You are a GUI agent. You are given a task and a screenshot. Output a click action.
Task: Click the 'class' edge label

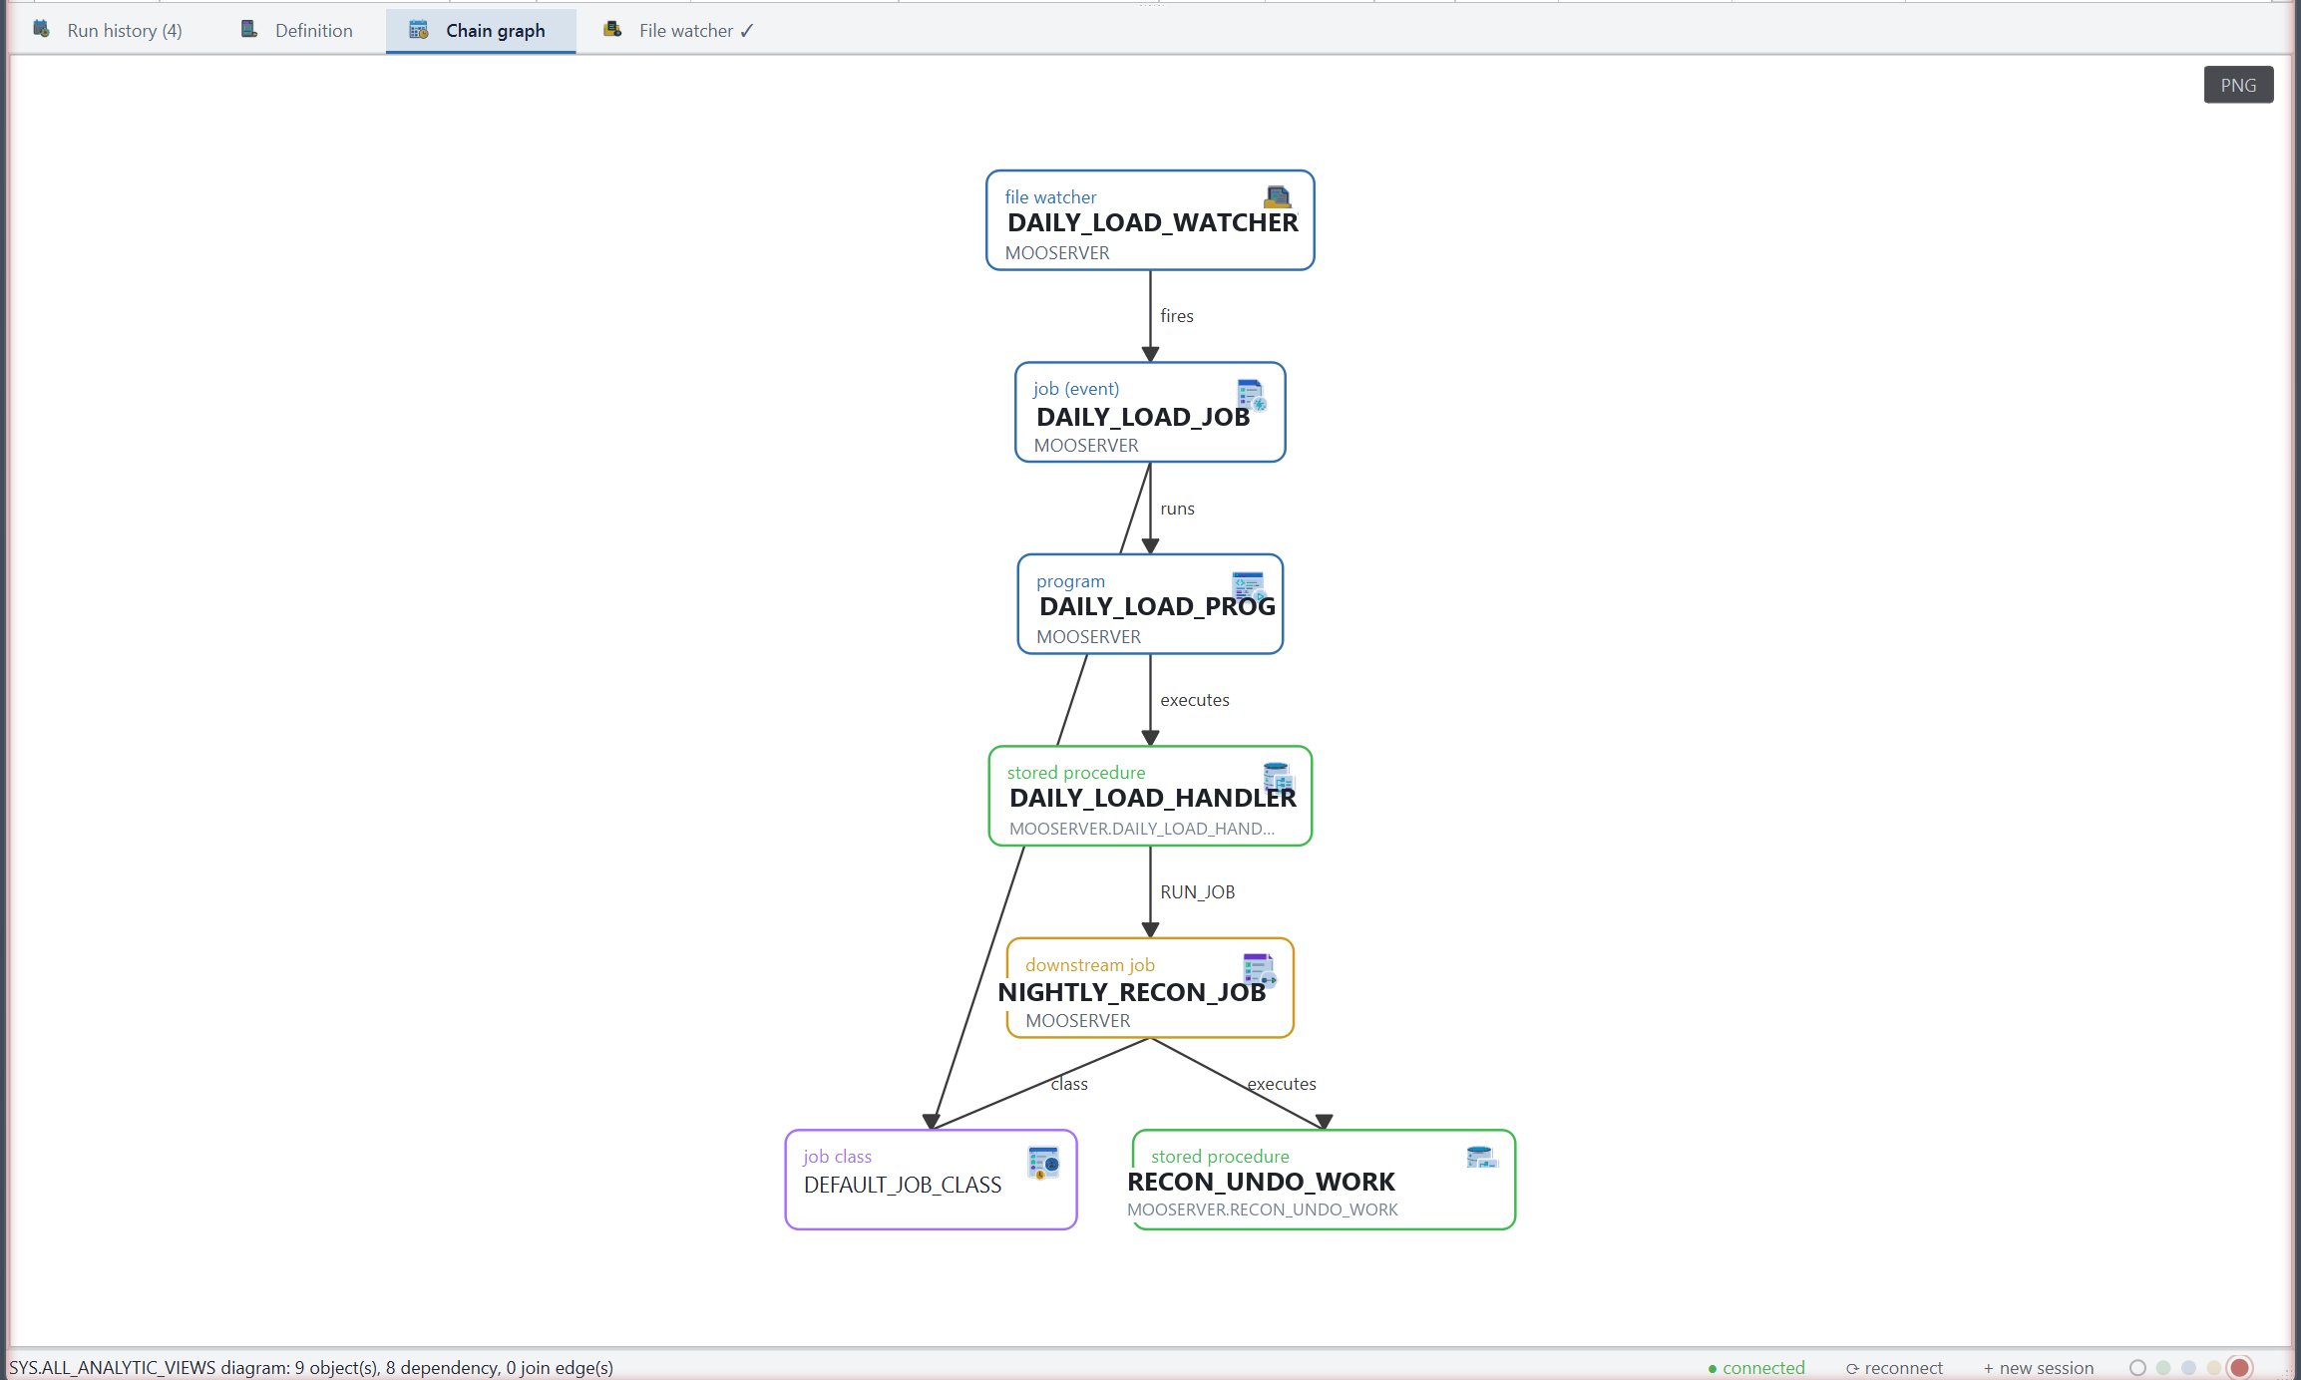coord(1069,1084)
